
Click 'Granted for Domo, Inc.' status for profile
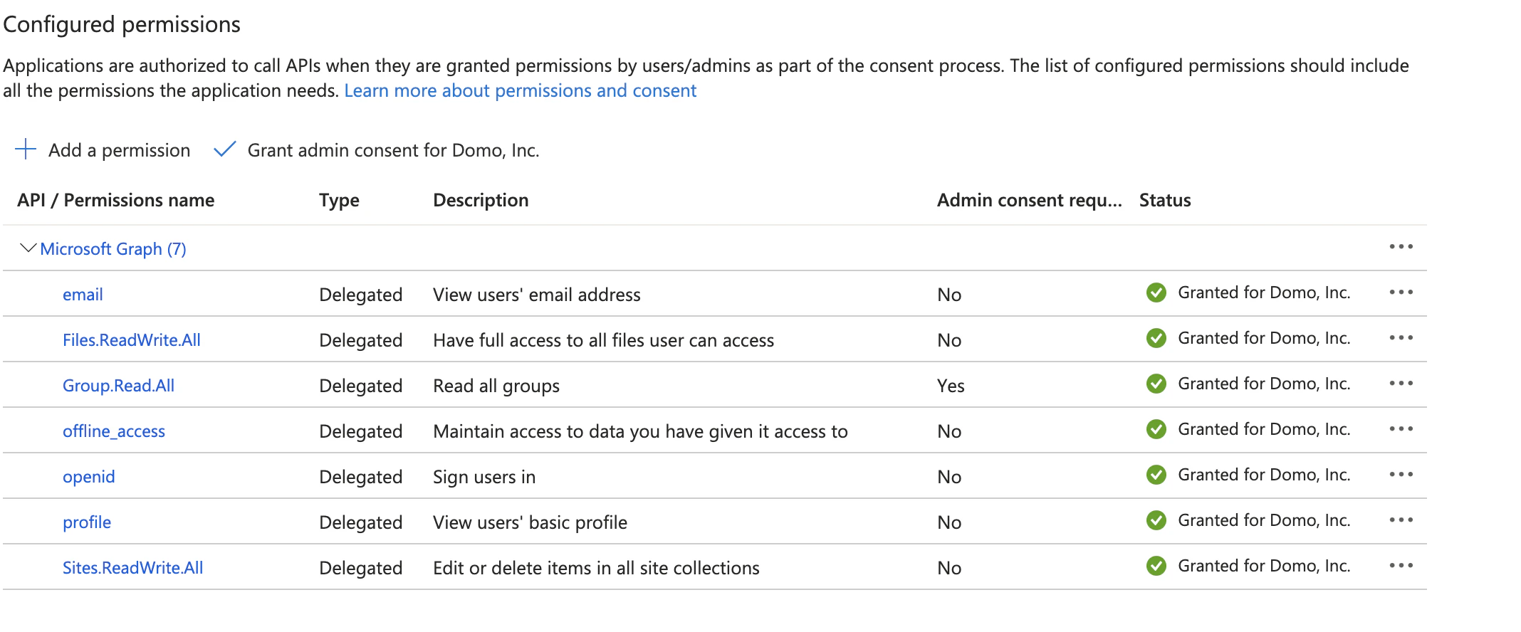1264,520
